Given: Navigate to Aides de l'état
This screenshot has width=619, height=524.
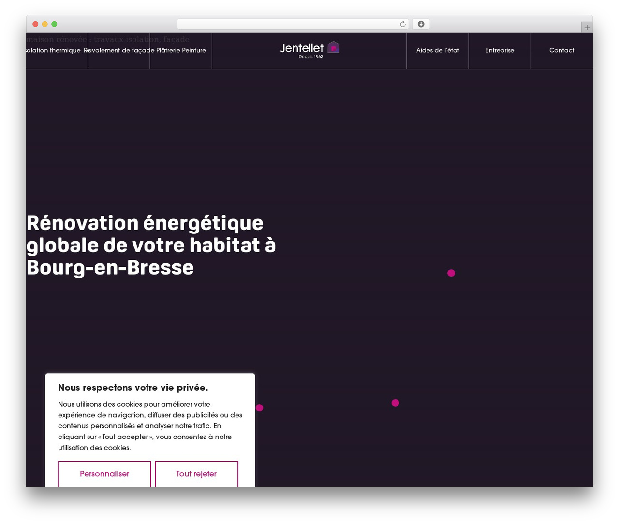Looking at the screenshot, I should (438, 50).
